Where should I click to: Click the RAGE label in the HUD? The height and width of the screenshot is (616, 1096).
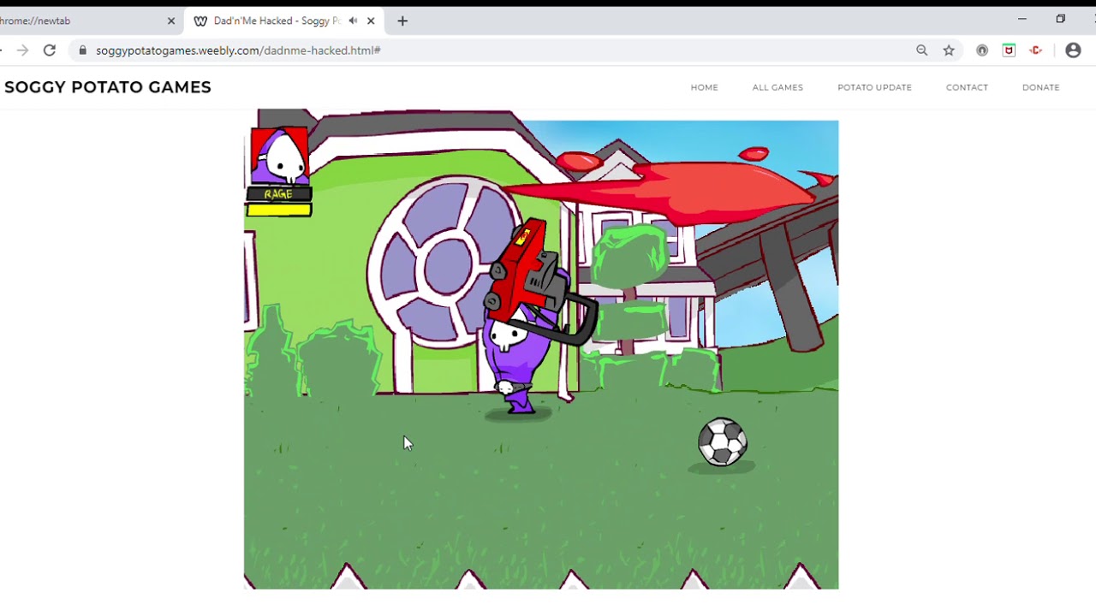[x=278, y=194]
